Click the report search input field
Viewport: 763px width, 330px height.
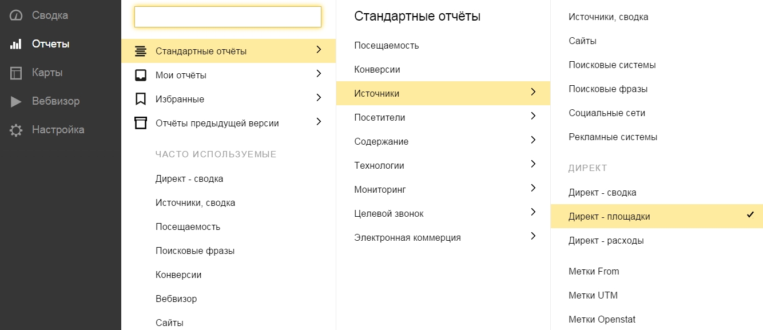coord(228,17)
